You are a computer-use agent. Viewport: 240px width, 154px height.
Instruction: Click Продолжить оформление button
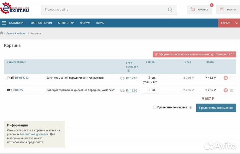point(216,108)
